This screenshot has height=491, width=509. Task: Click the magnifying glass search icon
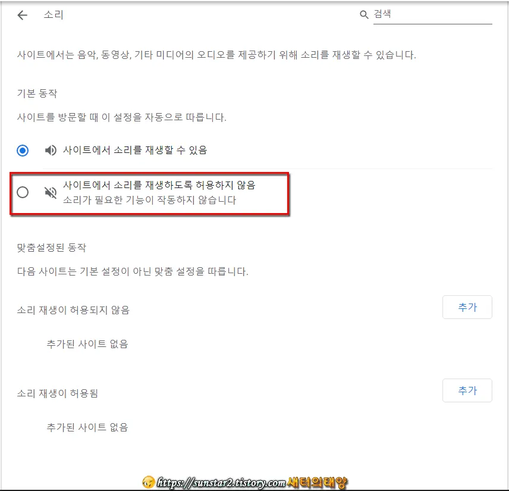[x=363, y=15]
